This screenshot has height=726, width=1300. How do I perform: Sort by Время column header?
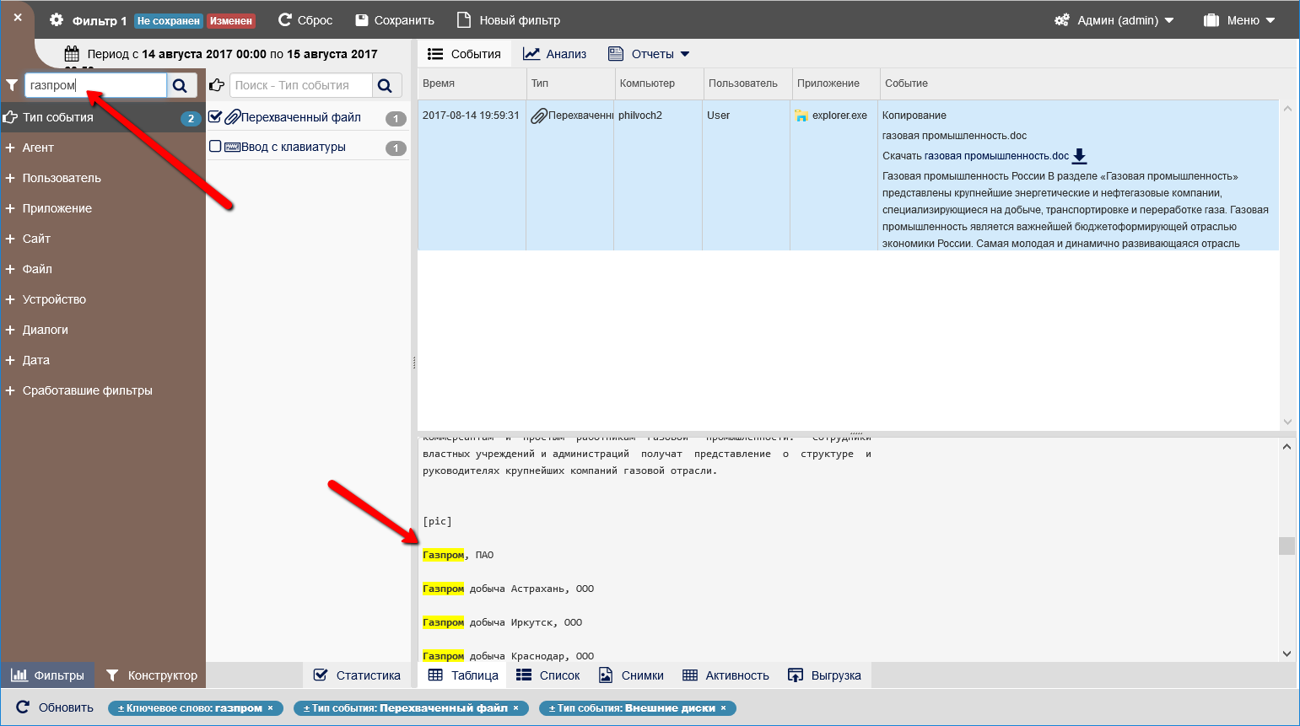pyautogui.click(x=472, y=83)
